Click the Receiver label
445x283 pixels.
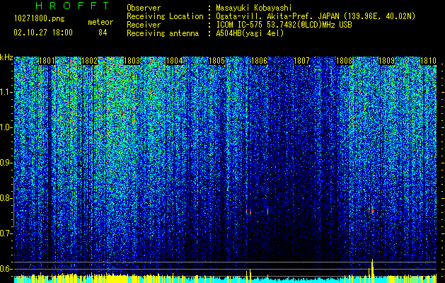144,25
